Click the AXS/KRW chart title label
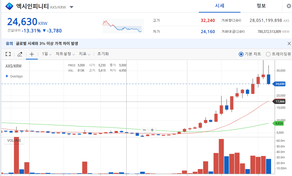The width and height of the screenshot is (292, 176). (x=13, y=66)
